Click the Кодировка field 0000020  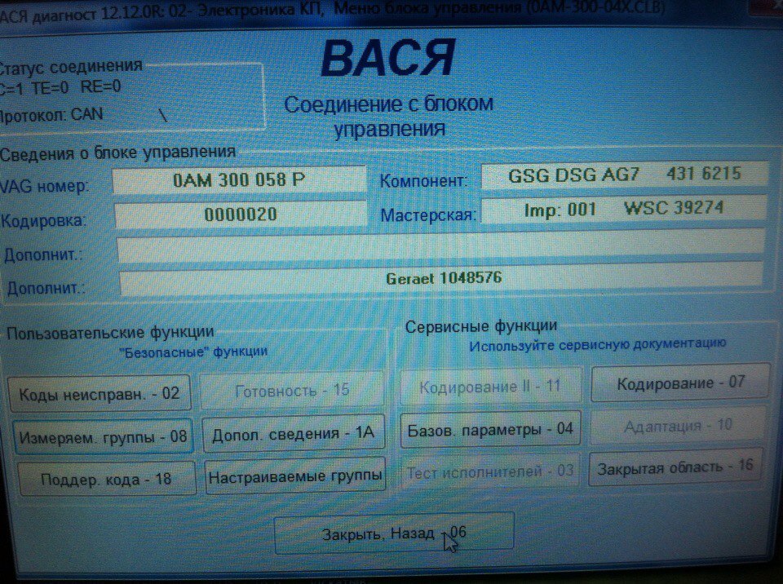241,215
